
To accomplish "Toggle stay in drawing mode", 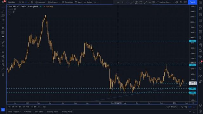I will click(x=3, y=56).
